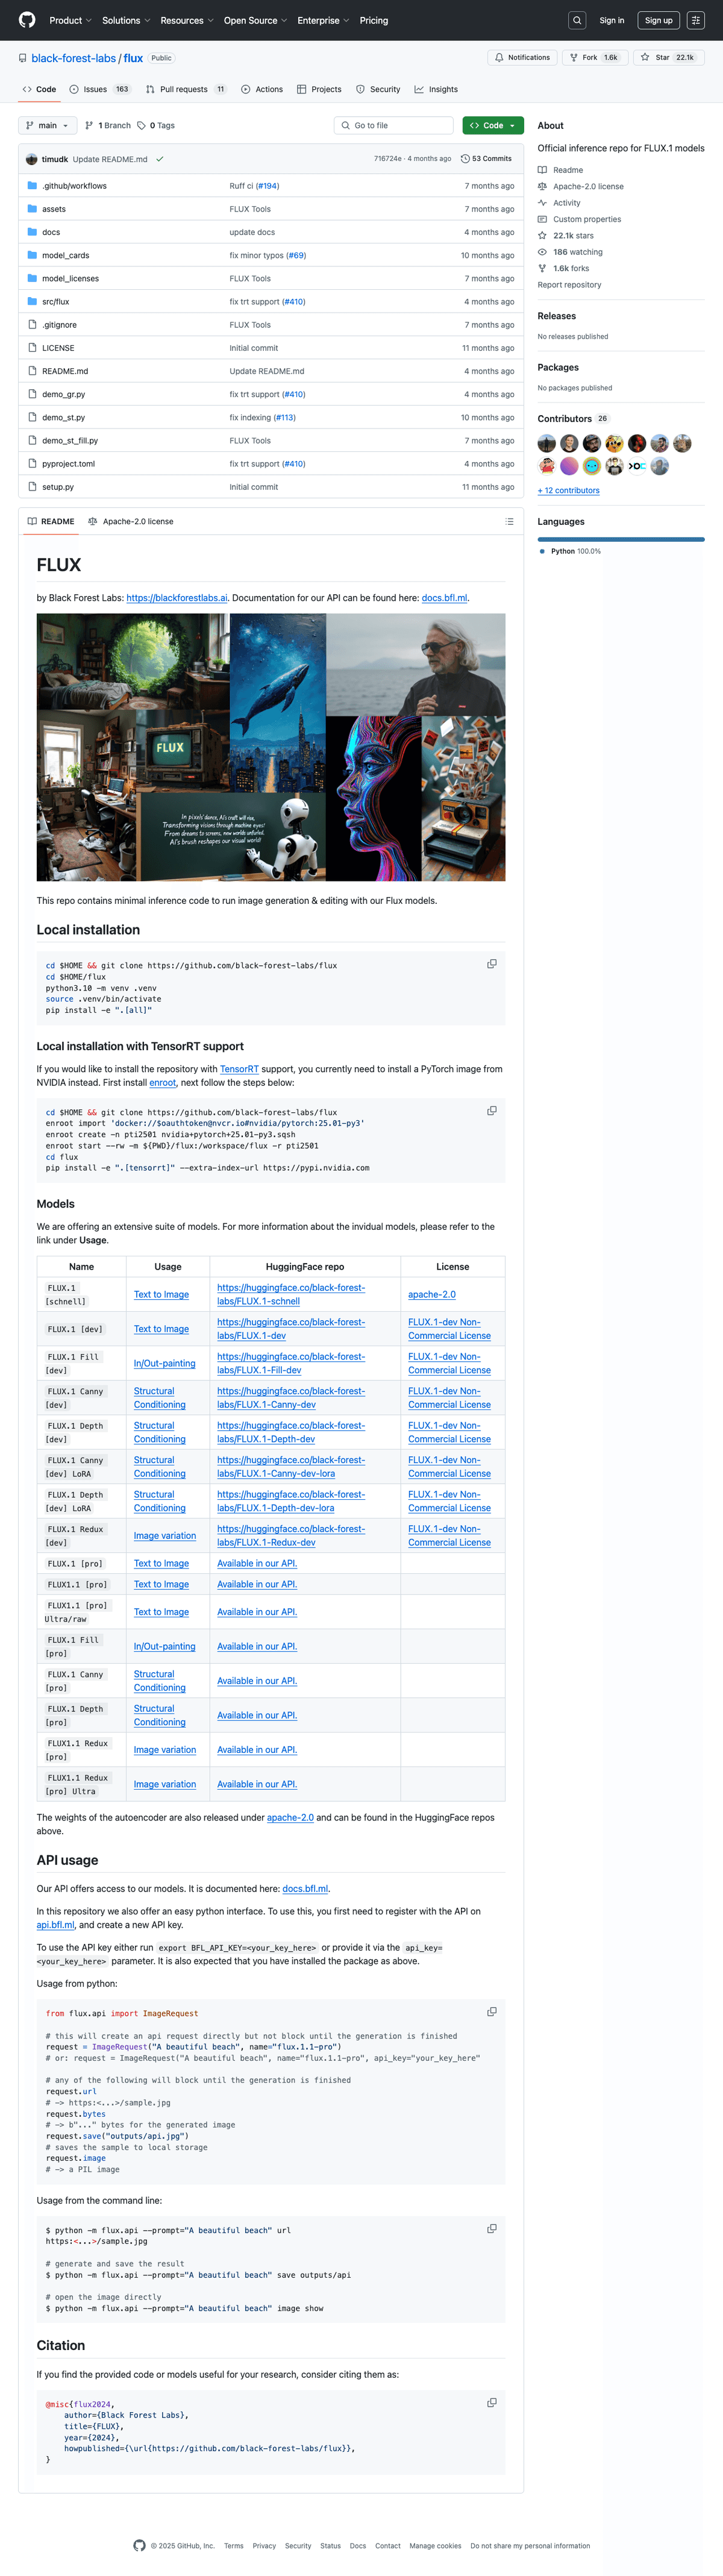The image size is (723, 2576).
Task: Click the footer Manage cookies link
Action: click(x=435, y=2546)
